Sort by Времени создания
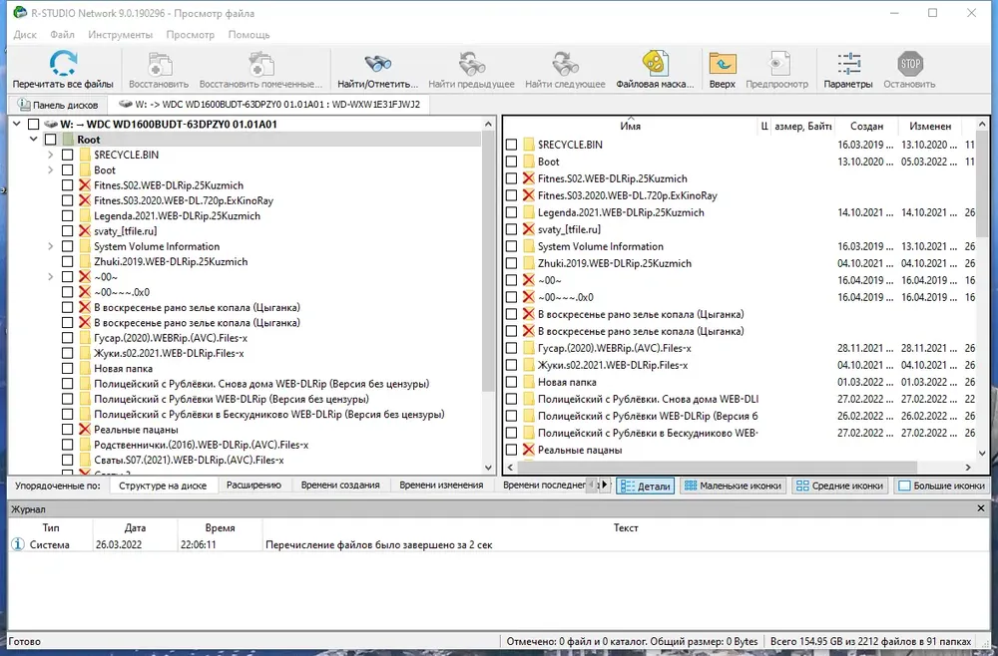Image resolution: width=998 pixels, height=656 pixels. 340,485
